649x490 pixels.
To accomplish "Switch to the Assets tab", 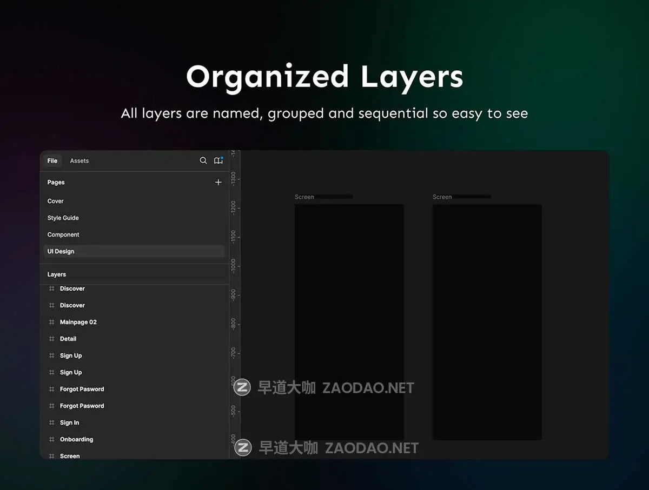I will point(79,160).
